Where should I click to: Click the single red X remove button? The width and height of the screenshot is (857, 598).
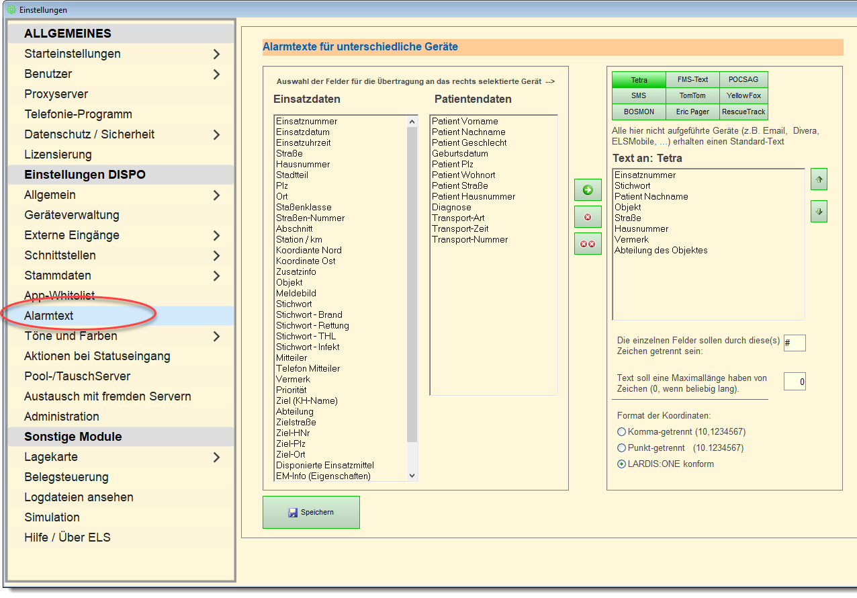click(x=588, y=217)
